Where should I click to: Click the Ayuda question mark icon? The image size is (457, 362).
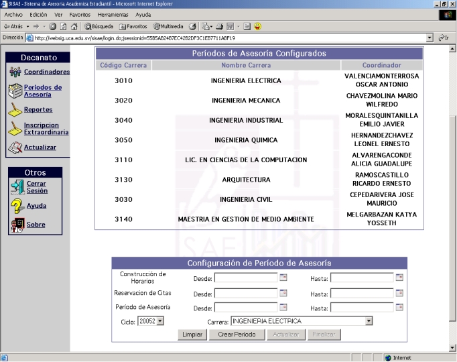point(17,206)
